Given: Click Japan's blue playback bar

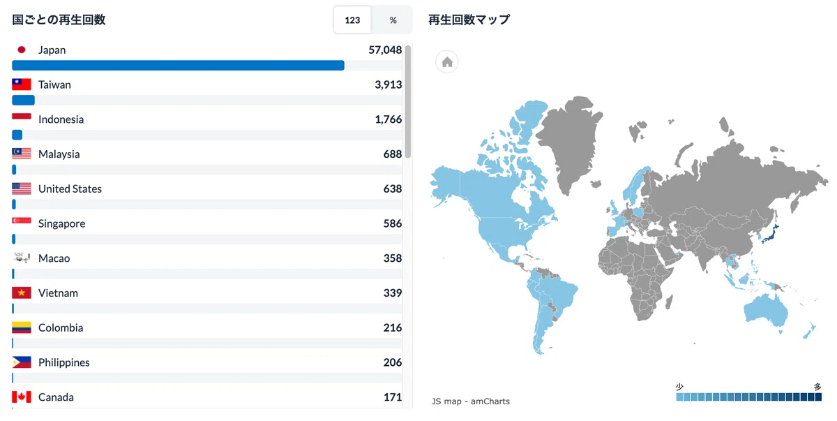Looking at the screenshot, I should (x=178, y=66).
